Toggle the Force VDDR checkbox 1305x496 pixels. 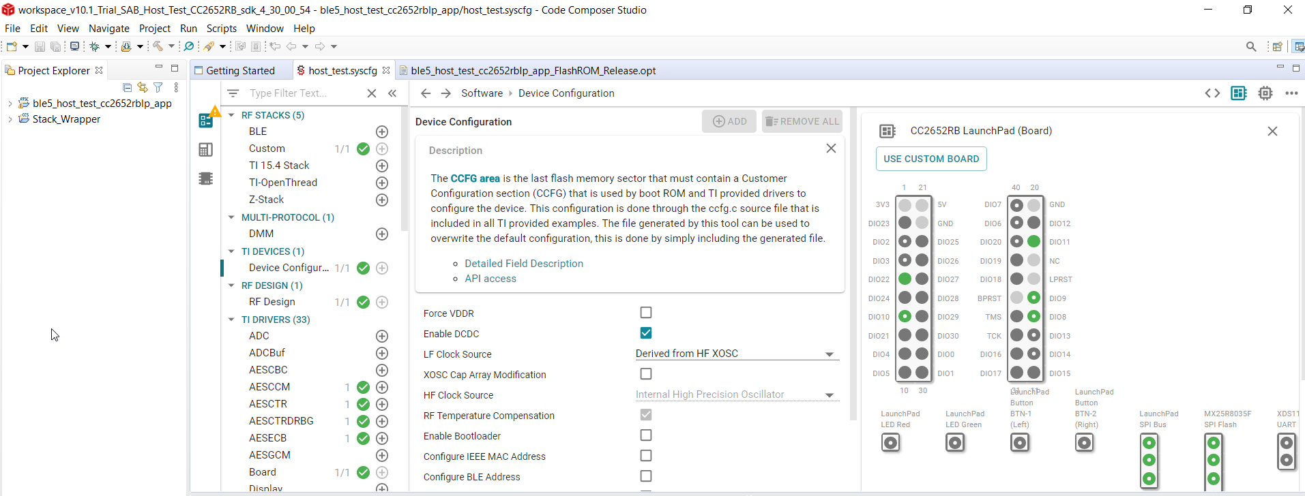[646, 313]
